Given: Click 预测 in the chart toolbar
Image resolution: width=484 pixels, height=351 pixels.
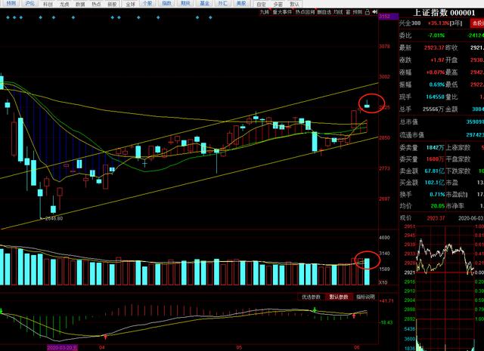Looking at the screenshot, I should click(357, 12).
